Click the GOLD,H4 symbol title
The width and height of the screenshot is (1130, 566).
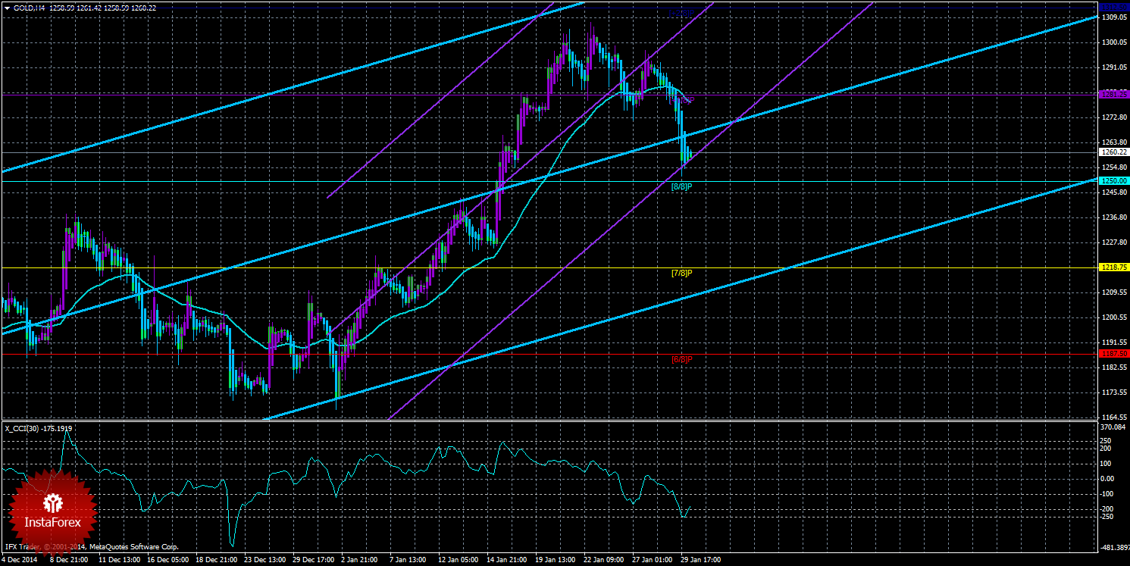tap(30, 7)
